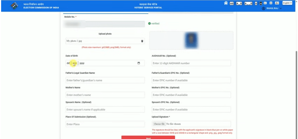Image resolution: width=298 pixels, height=139 pixels.
Task: Switch to light contrast A icon
Action: (256, 3)
